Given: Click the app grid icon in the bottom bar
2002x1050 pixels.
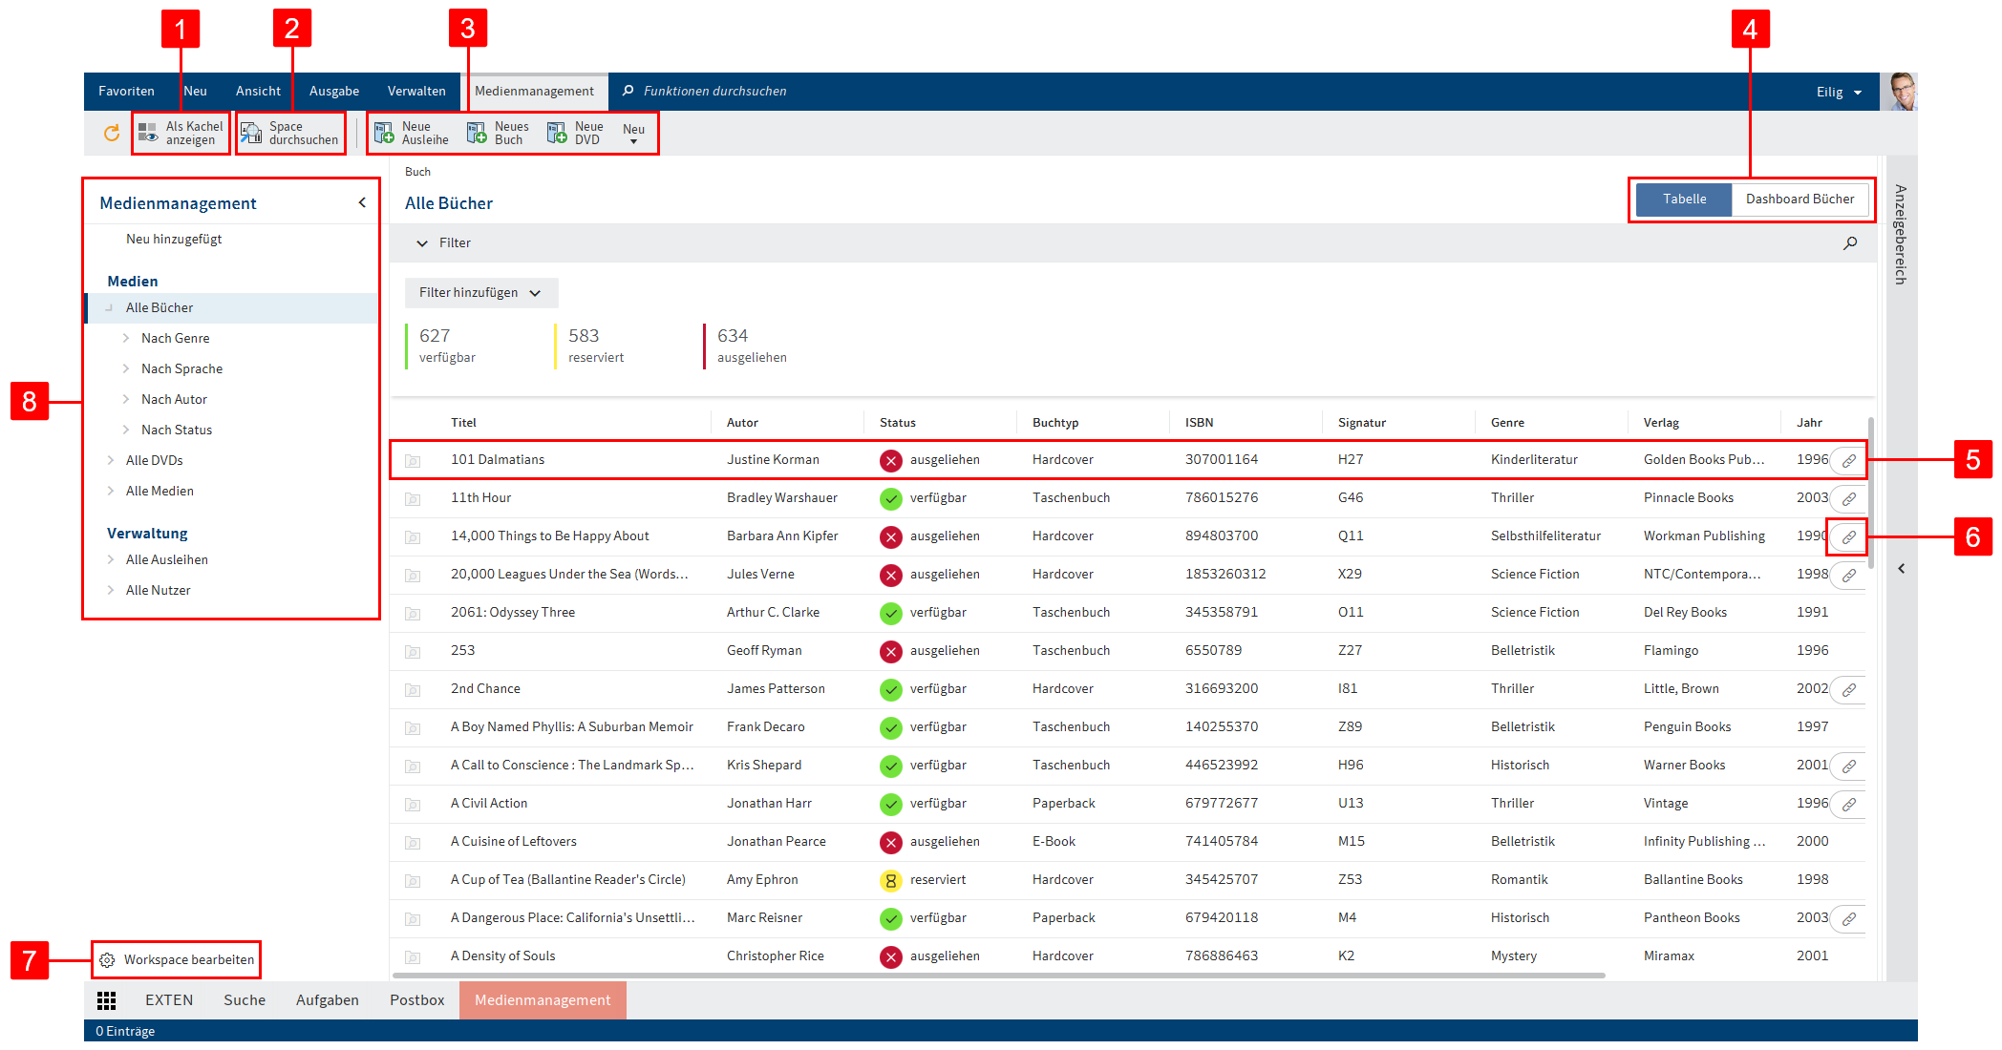Looking at the screenshot, I should [x=106, y=999].
